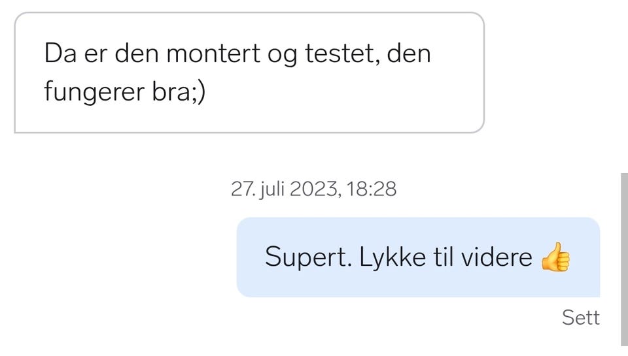Select the received message bubble
The width and height of the screenshot is (628, 356).
[x=249, y=73]
